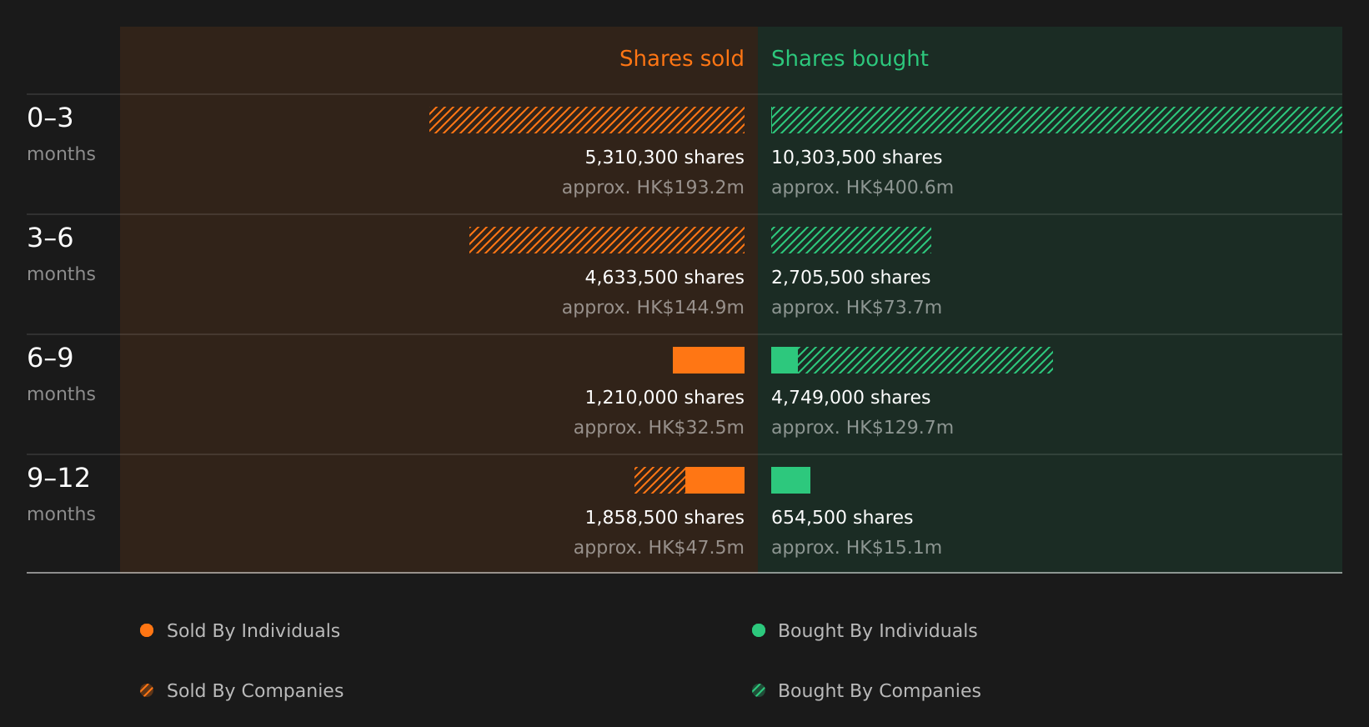Click the approx. HK$15.1m value
The width and height of the screenshot is (1369, 727).
click(856, 548)
